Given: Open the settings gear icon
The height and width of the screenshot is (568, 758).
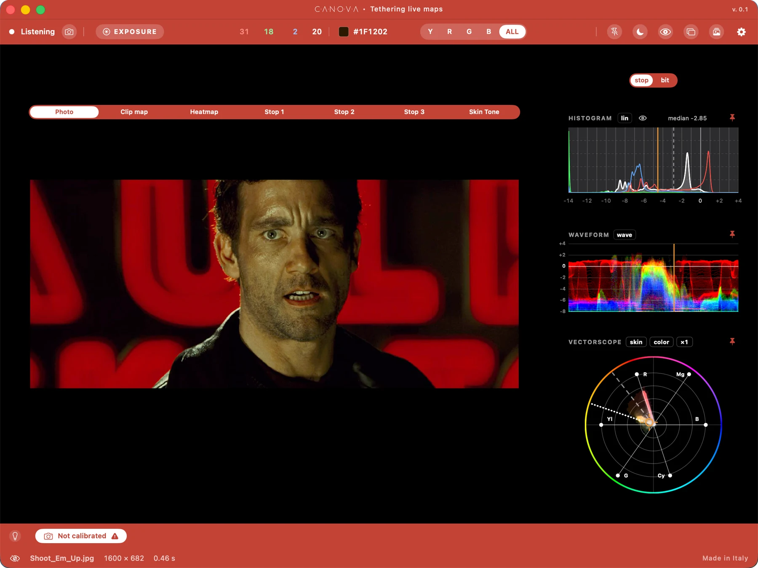Looking at the screenshot, I should coord(742,32).
